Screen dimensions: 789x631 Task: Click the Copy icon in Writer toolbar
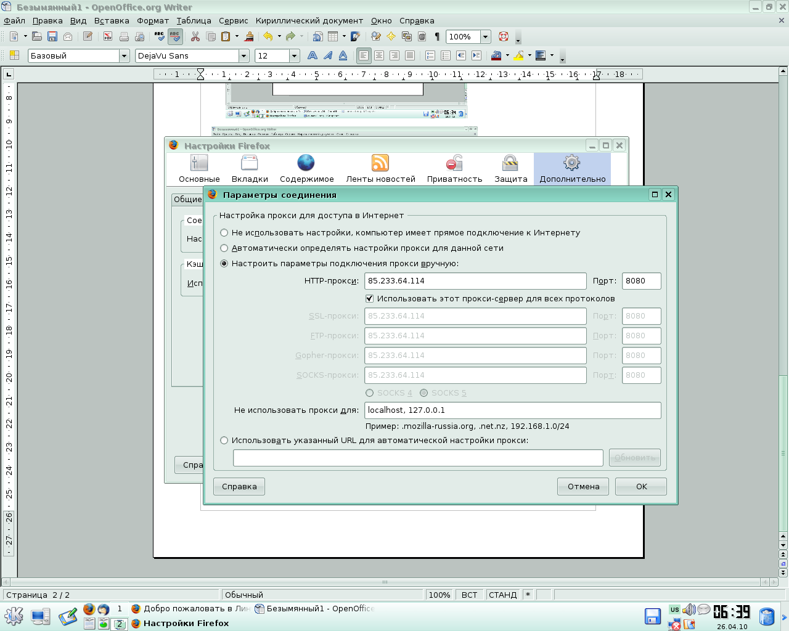211,37
